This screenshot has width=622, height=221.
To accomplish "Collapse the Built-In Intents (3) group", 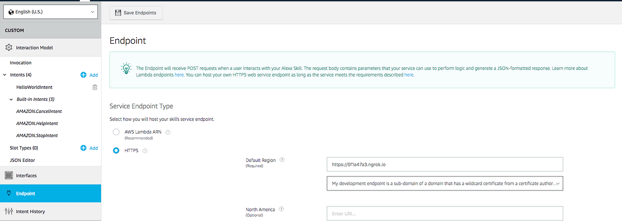I will point(12,99).
